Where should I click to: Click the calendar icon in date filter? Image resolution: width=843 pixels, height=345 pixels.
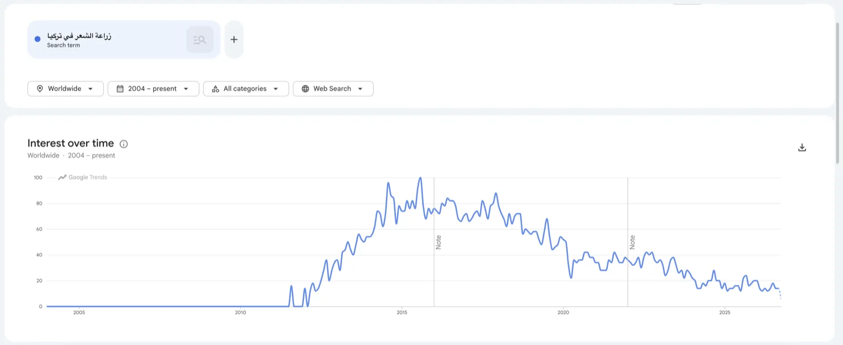pos(120,89)
